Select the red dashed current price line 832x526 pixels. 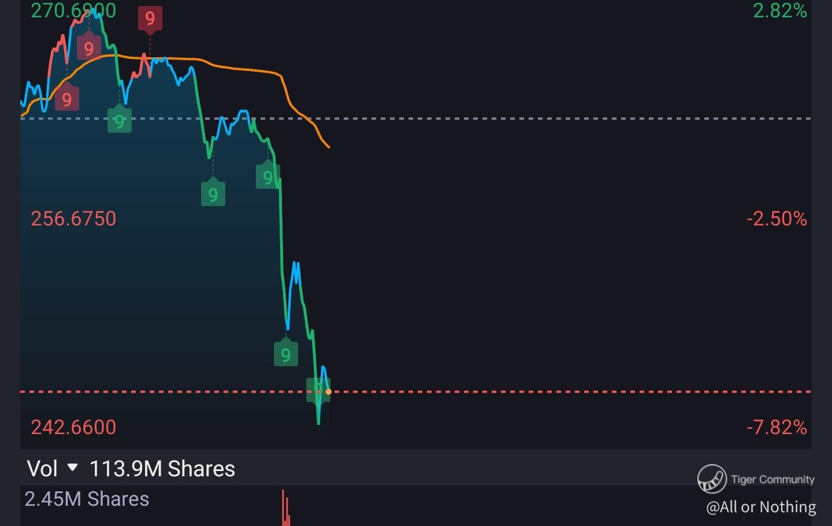[x=416, y=392]
